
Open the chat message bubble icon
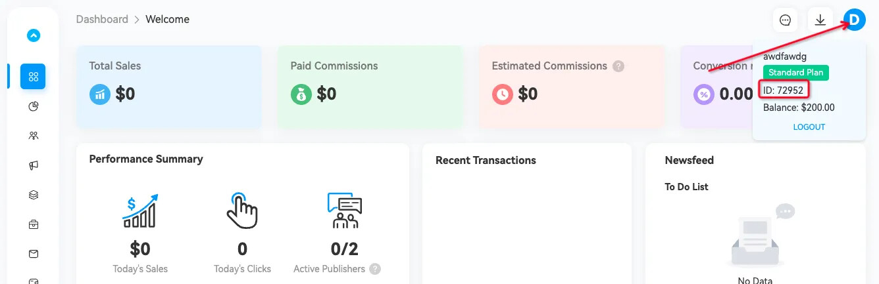[x=785, y=20]
